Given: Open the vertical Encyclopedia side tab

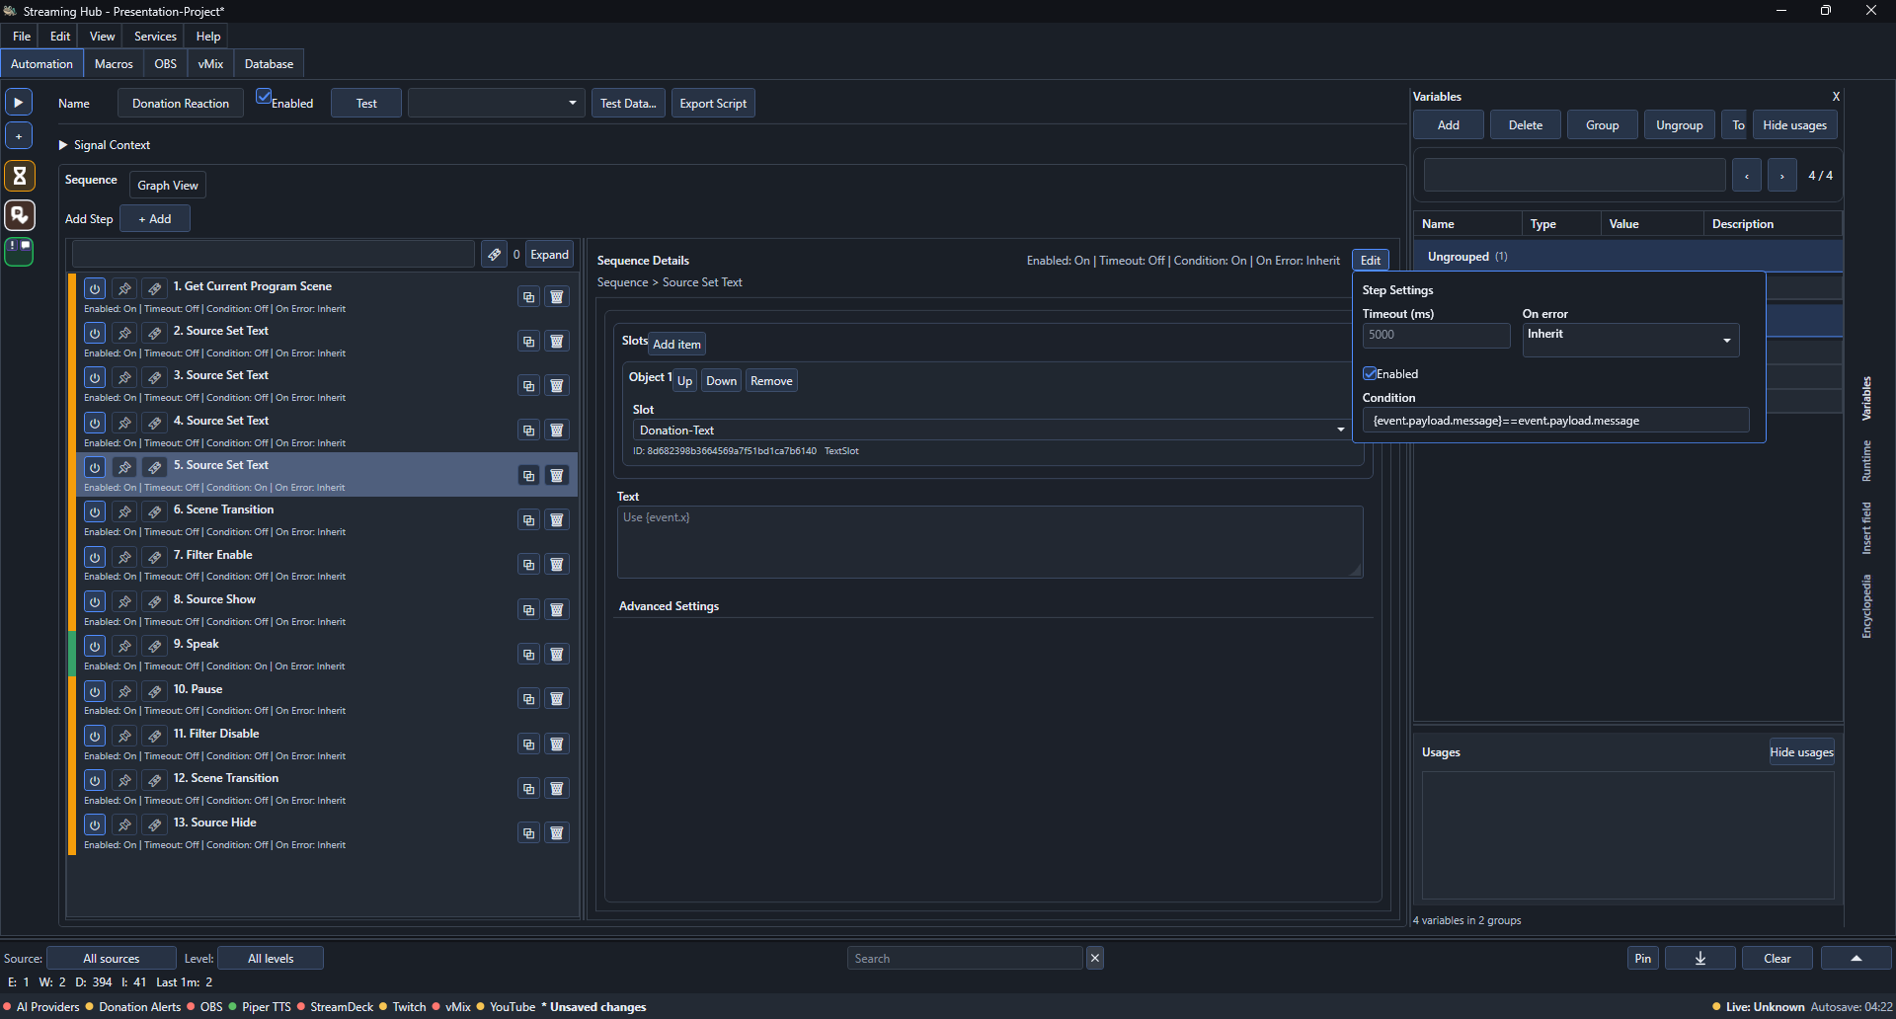Looking at the screenshot, I should tap(1866, 606).
